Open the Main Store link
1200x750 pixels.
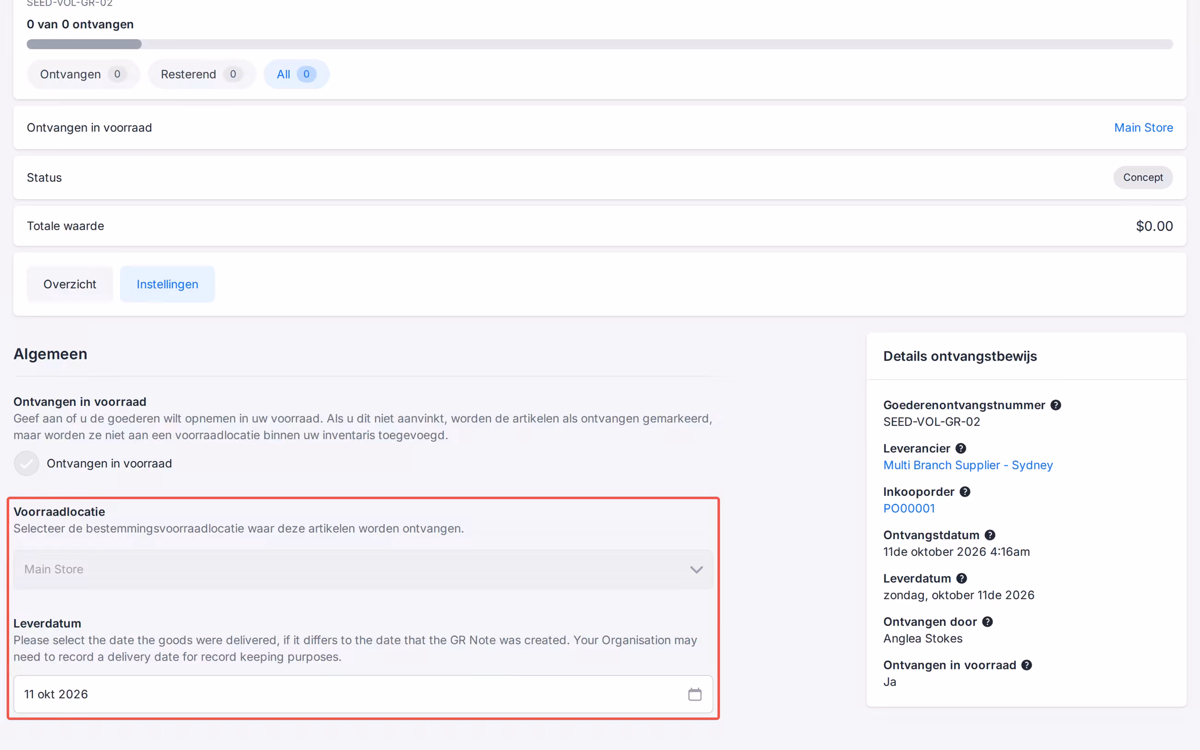(x=1143, y=127)
